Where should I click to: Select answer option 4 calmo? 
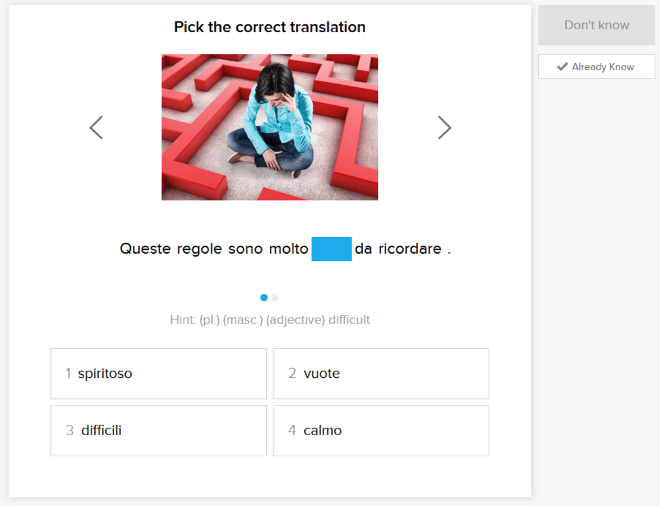pyautogui.click(x=381, y=431)
